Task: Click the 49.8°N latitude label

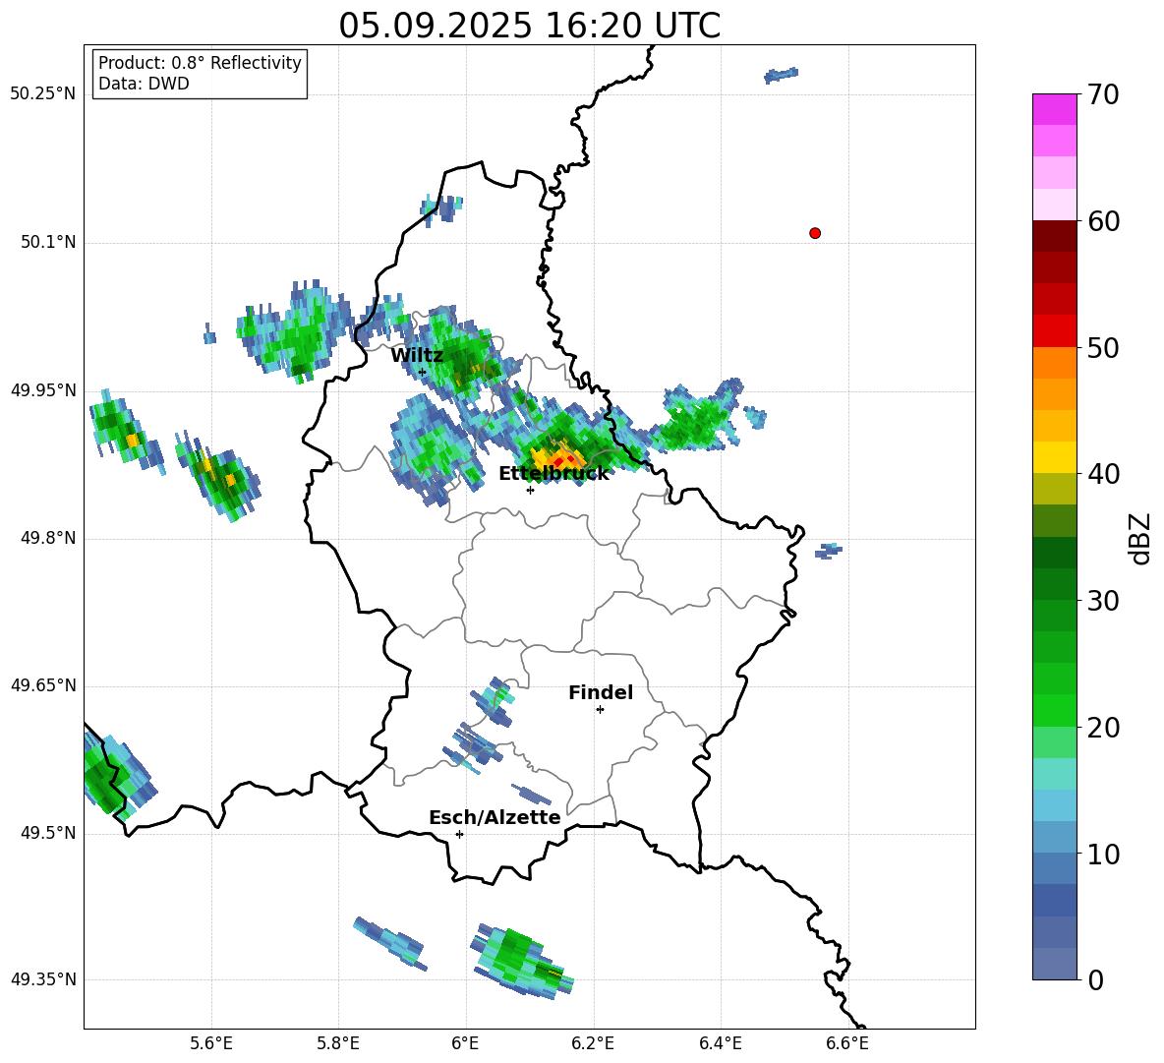Action: coord(48,538)
